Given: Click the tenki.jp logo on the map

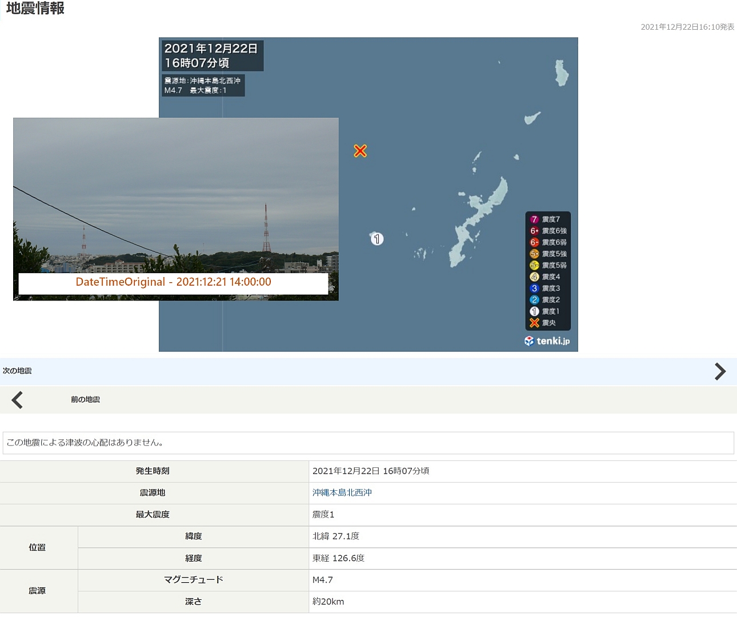Looking at the screenshot, I should click(x=547, y=341).
